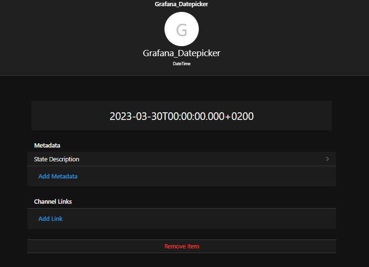The image size is (369, 267).
Task: Click the Add Link option
Action: point(51,218)
